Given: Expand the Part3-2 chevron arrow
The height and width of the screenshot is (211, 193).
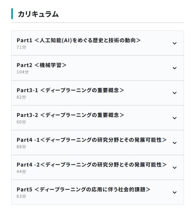Looking at the screenshot, I should (x=174, y=118).
